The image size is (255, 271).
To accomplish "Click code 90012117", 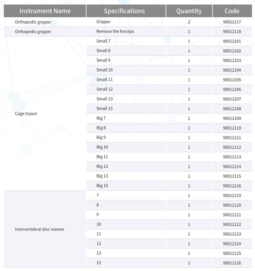I will tap(232, 22).
